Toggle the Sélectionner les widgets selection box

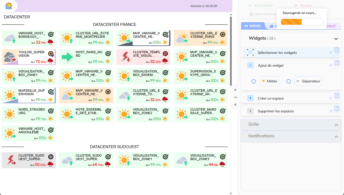tap(250, 53)
